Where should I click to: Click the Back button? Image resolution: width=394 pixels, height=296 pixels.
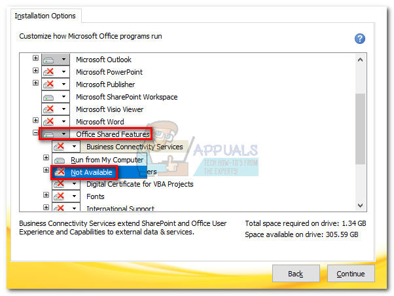296,273
